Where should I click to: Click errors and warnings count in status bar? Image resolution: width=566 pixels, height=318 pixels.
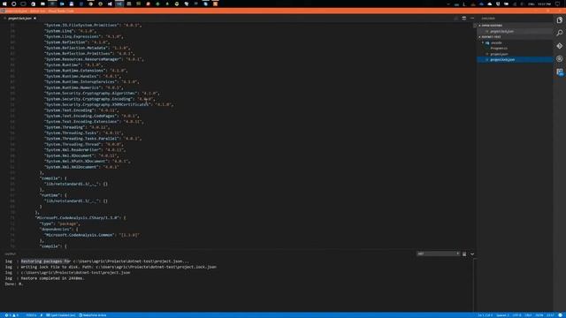pyautogui.click(x=11, y=315)
